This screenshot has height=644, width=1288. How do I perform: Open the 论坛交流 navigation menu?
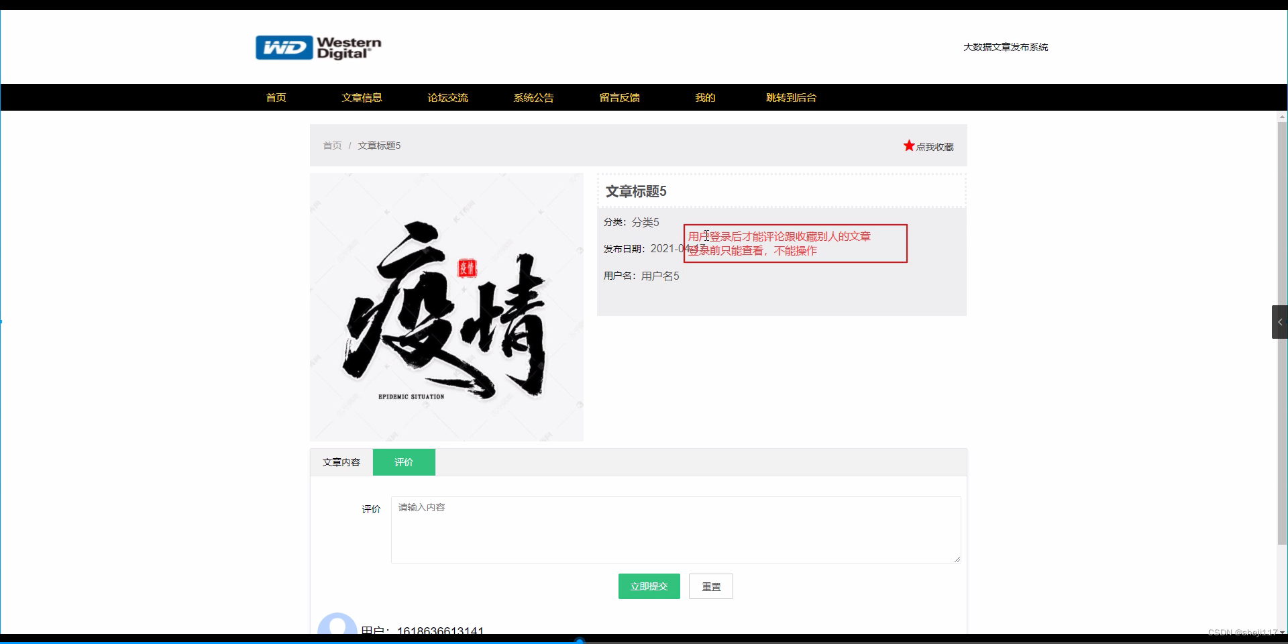point(447,97)
